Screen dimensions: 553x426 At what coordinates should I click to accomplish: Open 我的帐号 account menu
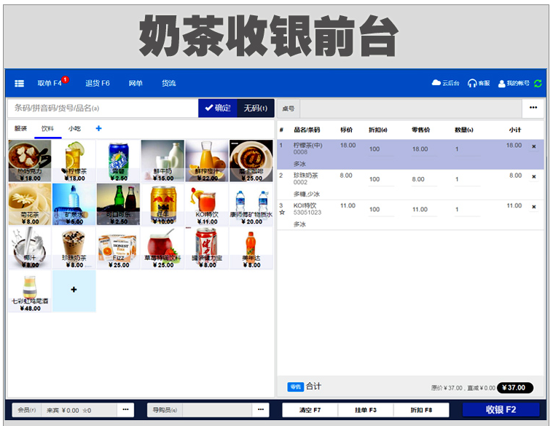tap(514, 84)
